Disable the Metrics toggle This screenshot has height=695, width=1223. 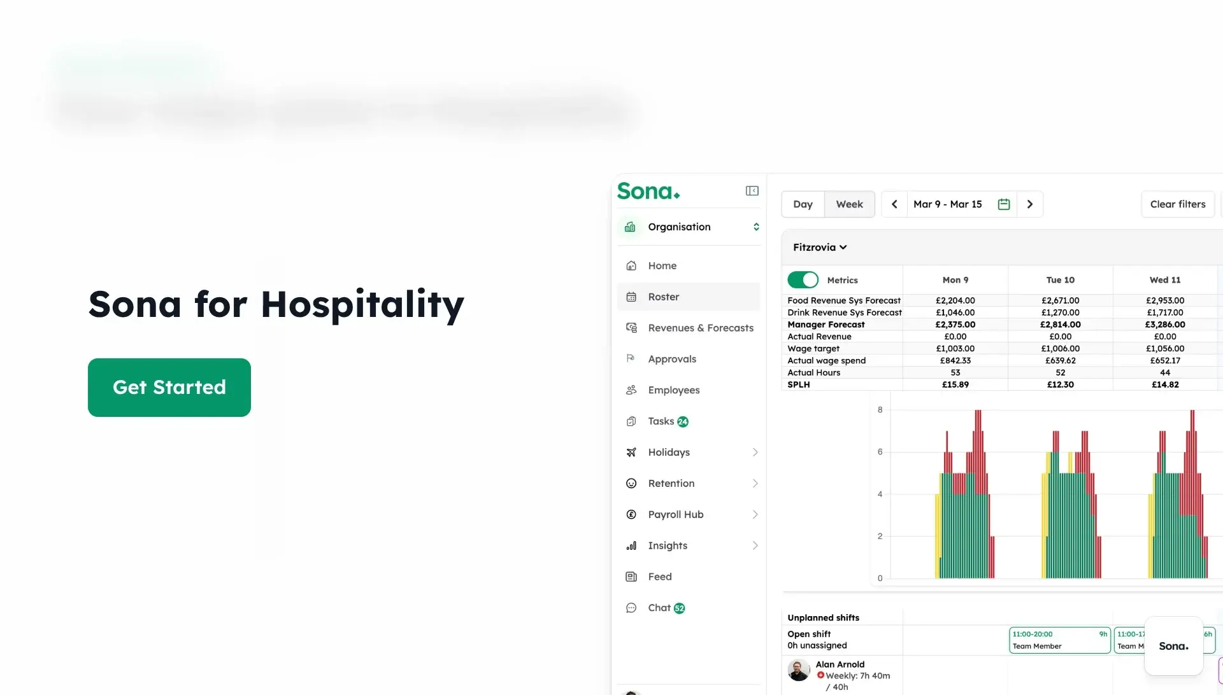pyautogui.click(x=803, y=279)
